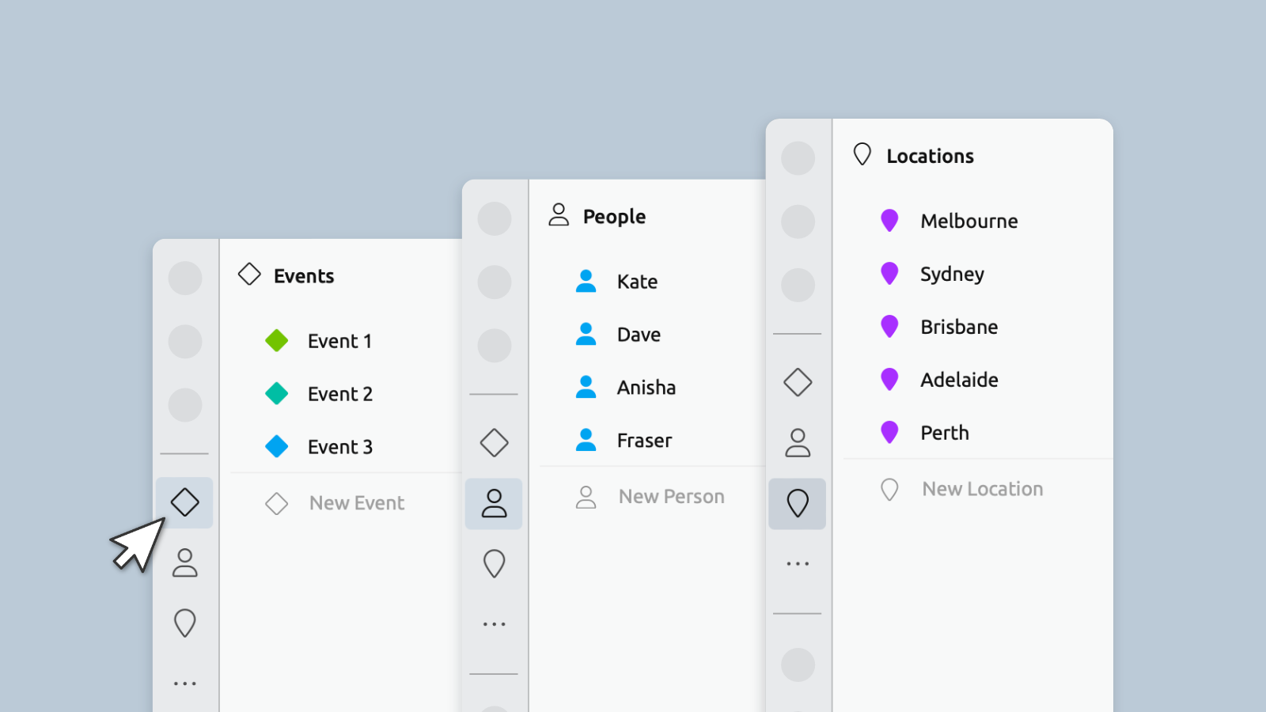Select highlighted pin icon in Locations panel sidebar
Image resolution: width=1266 pixels, height=712 pixels.
point(798,503)
